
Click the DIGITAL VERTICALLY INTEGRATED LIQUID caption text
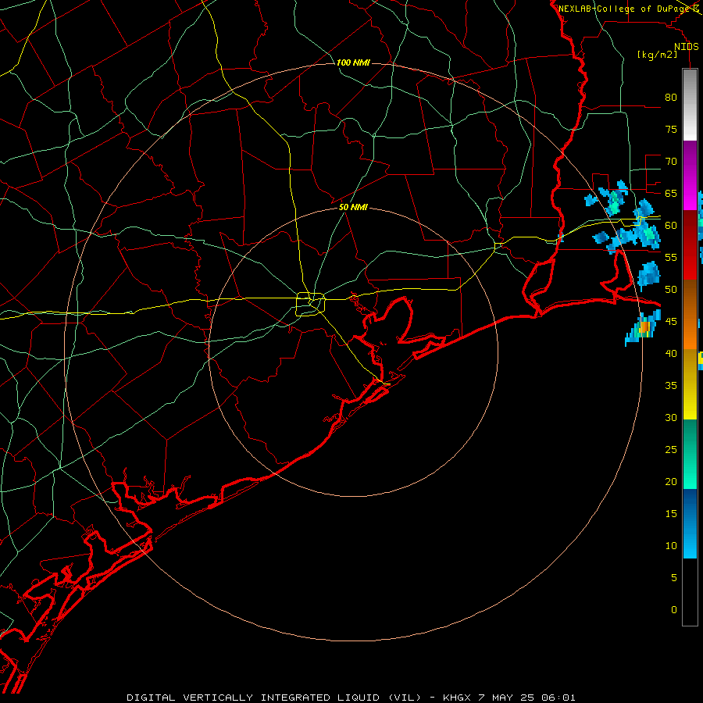tap(253, 698)
